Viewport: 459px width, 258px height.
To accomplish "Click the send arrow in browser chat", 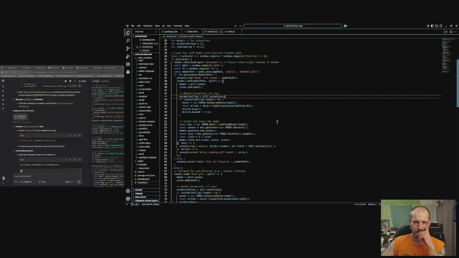I will [x=79, y=182].
